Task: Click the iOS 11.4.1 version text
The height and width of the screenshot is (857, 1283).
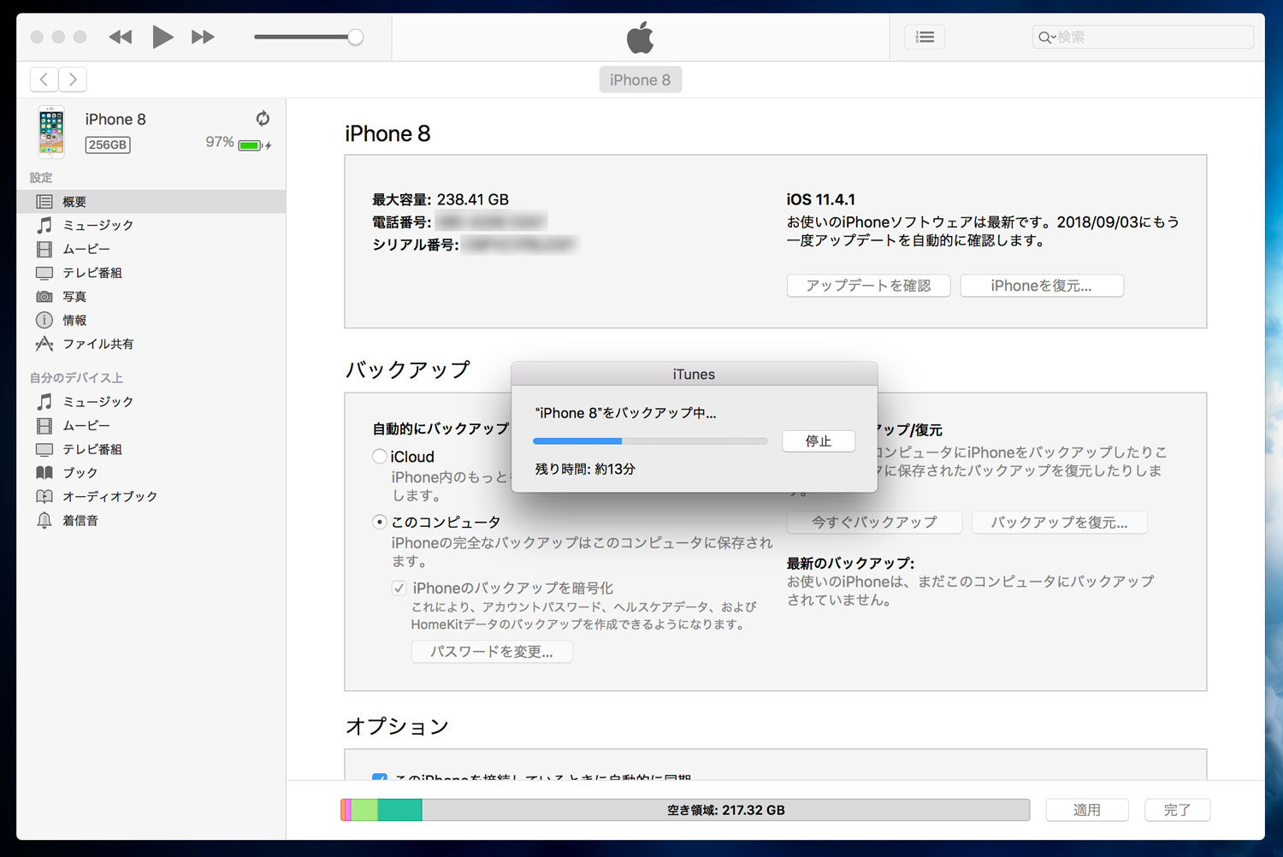Action: pos(821,199)
